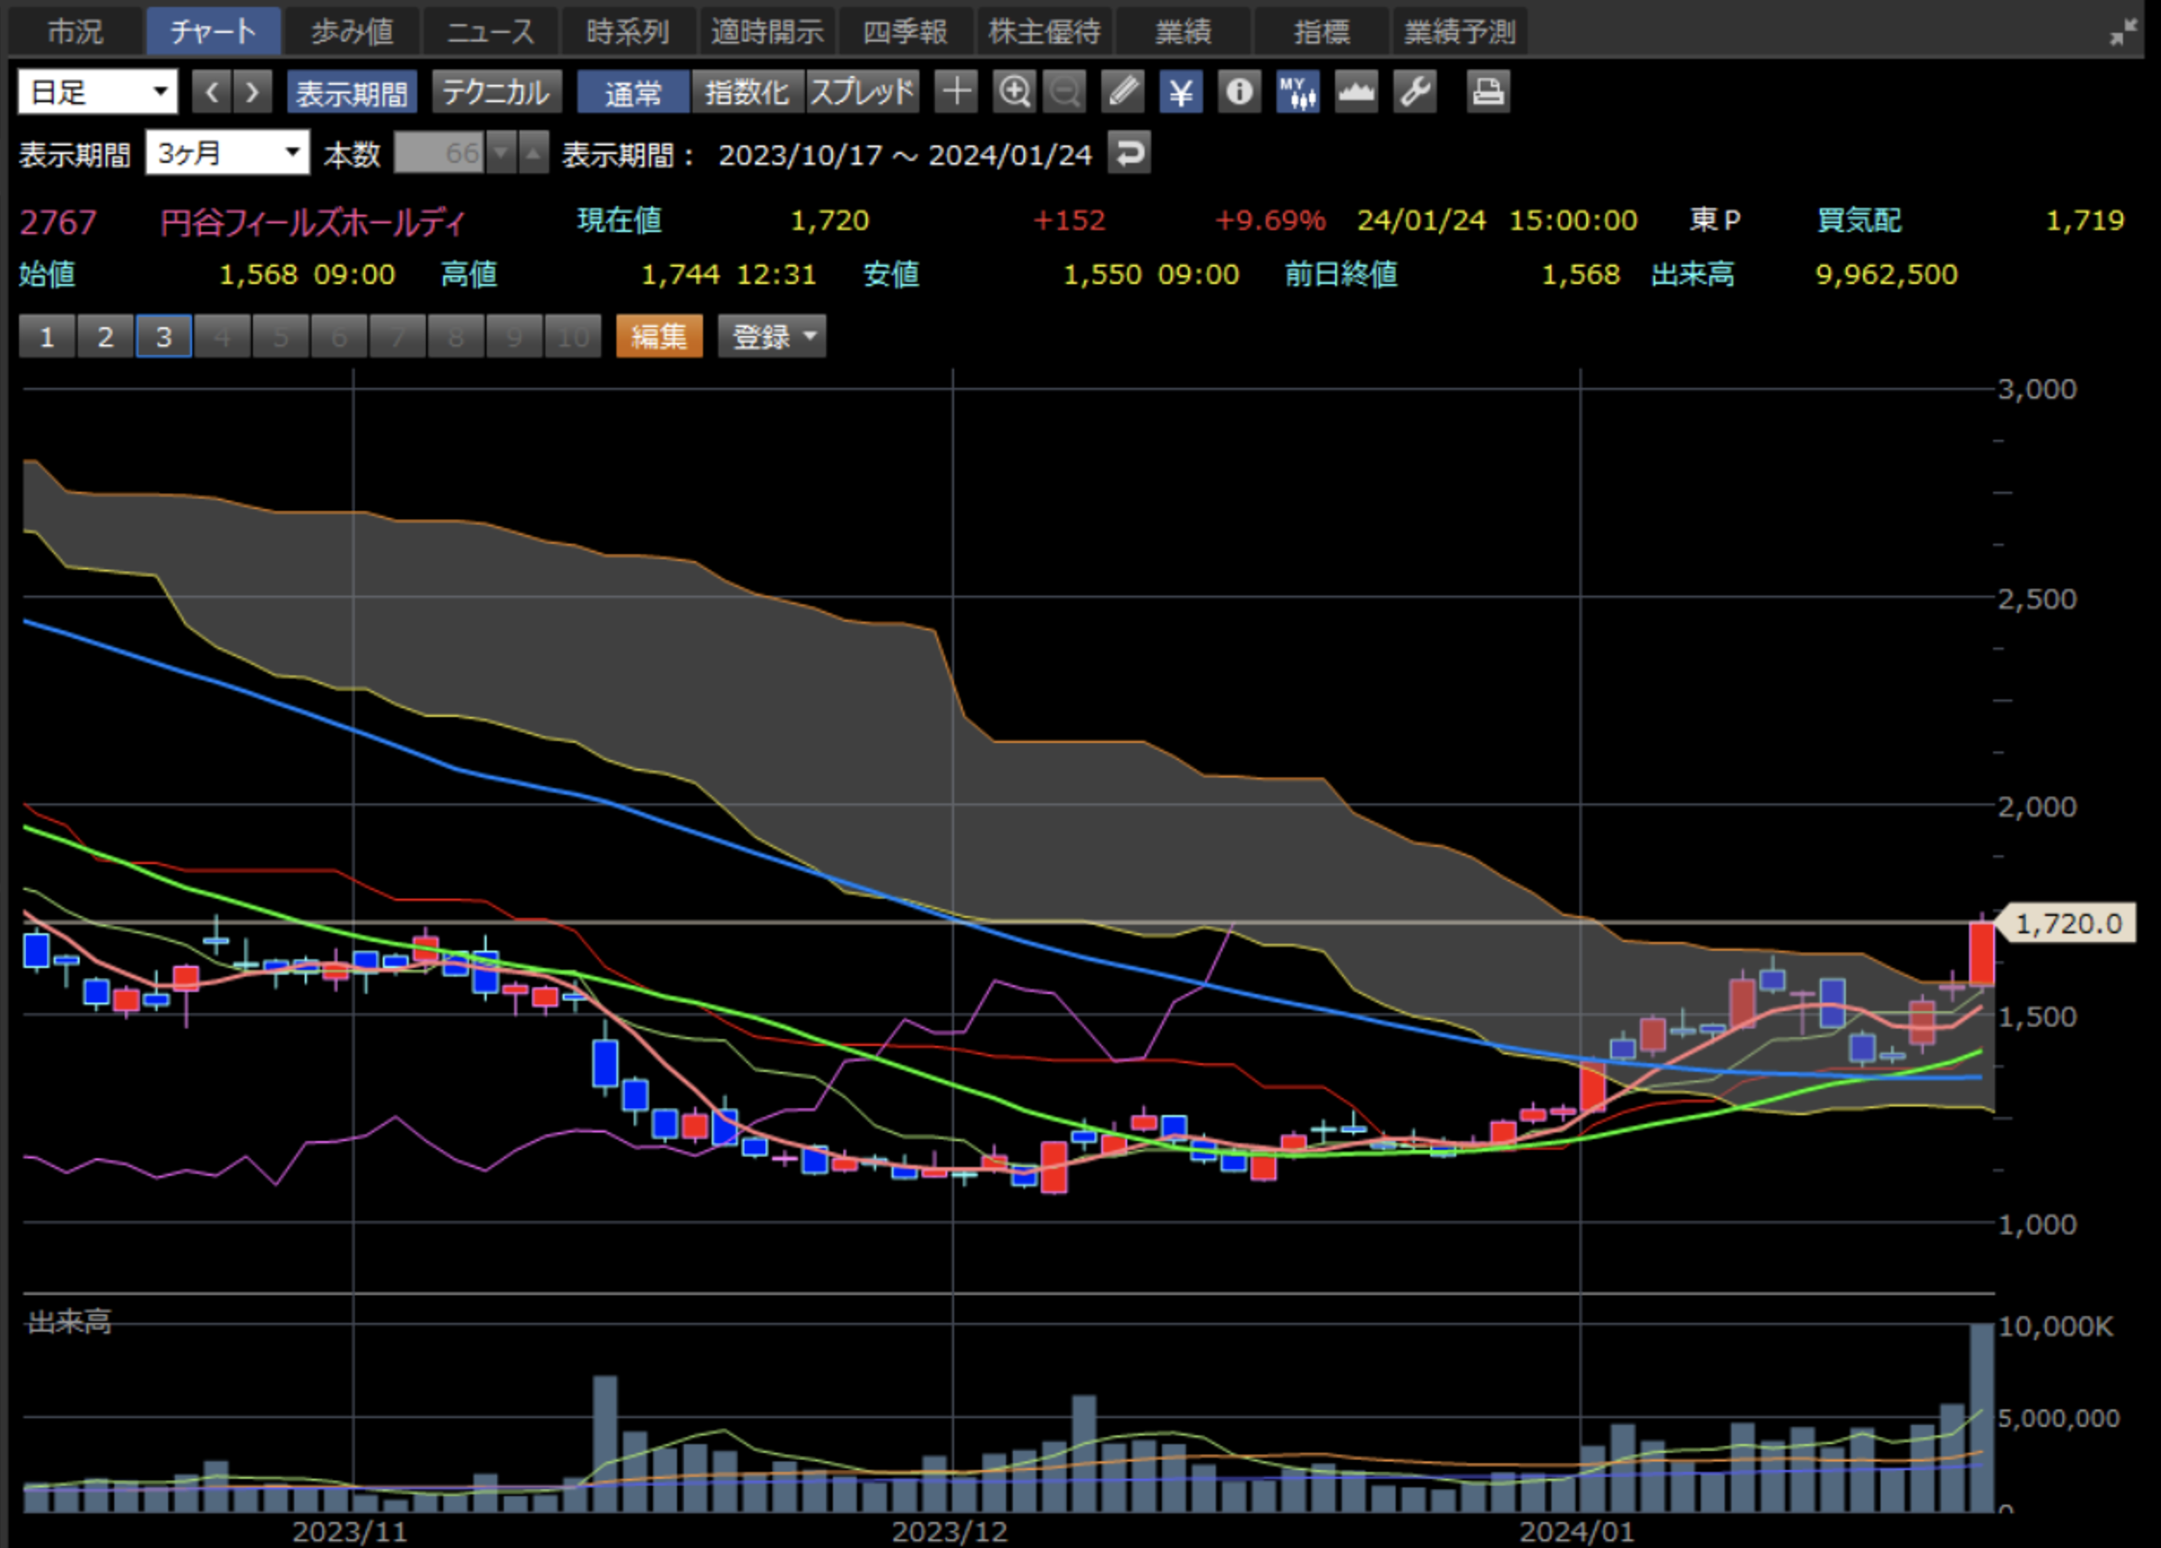Click the printer icon

(x=1487, y=93)
